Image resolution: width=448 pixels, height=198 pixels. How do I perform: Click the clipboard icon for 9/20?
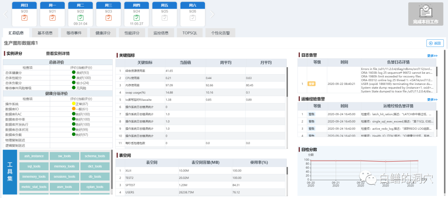pyautogui.click(x=24, y=18)
